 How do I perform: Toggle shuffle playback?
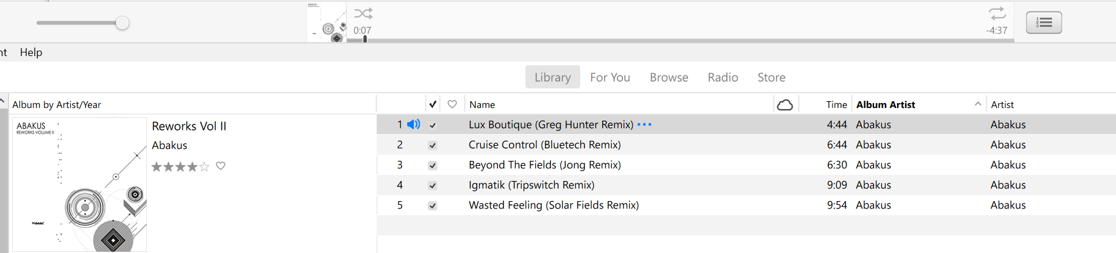pyautogui.click(x=363, y=13)
